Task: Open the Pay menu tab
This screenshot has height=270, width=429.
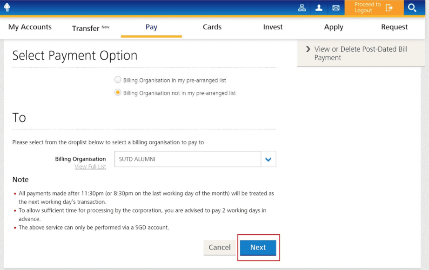Action: 151,27
